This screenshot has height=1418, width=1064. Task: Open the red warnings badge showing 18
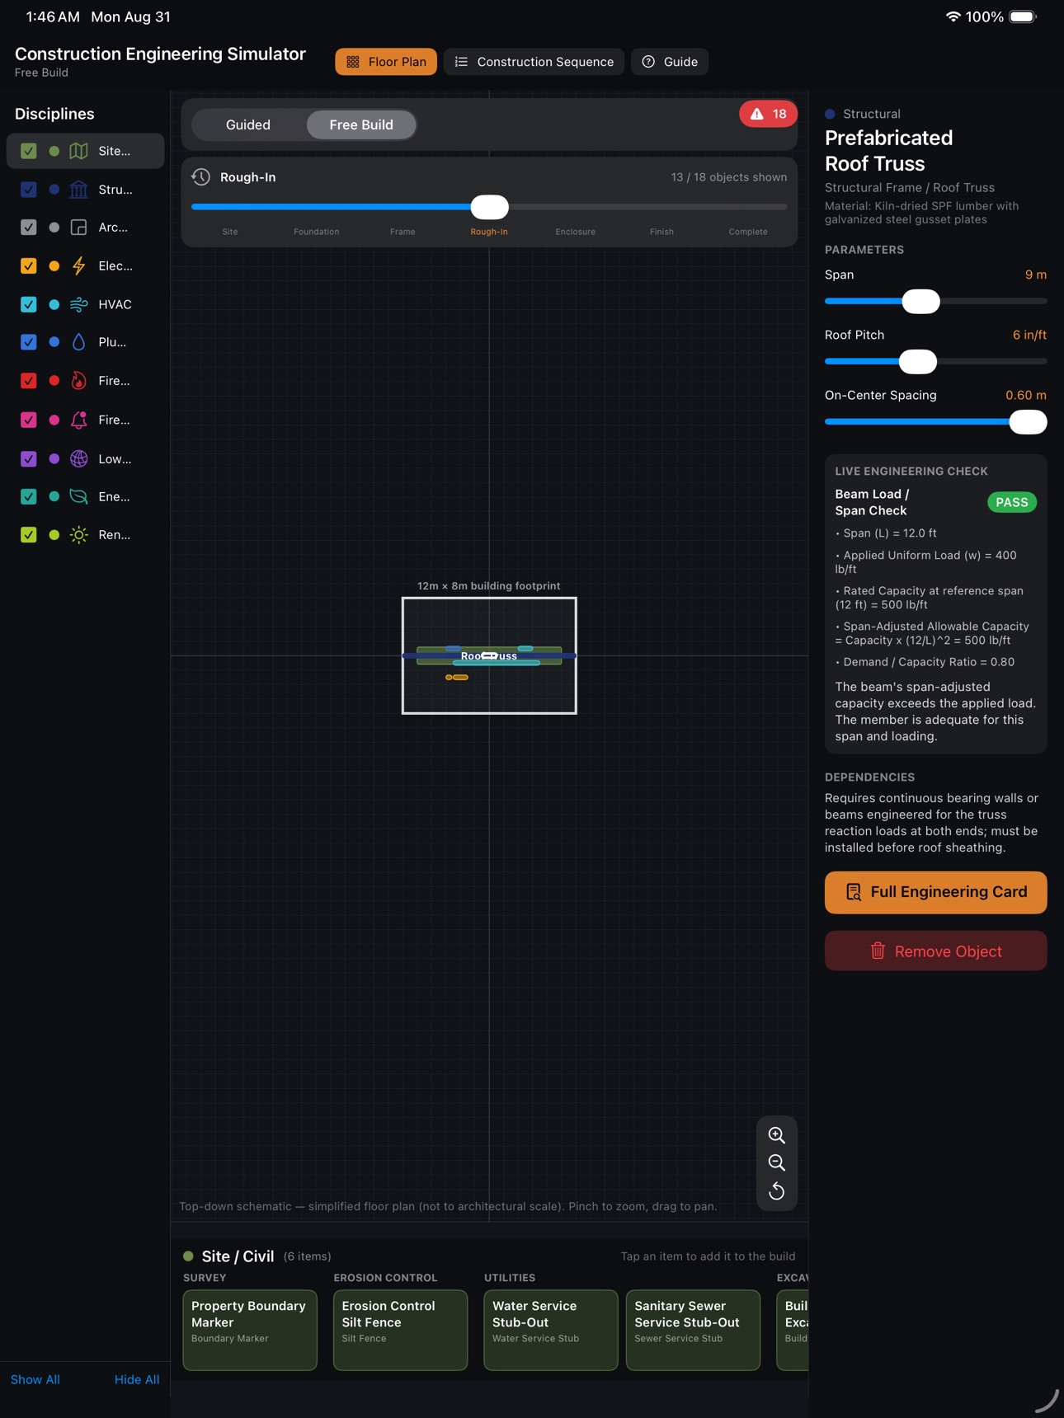click(768, 114)
